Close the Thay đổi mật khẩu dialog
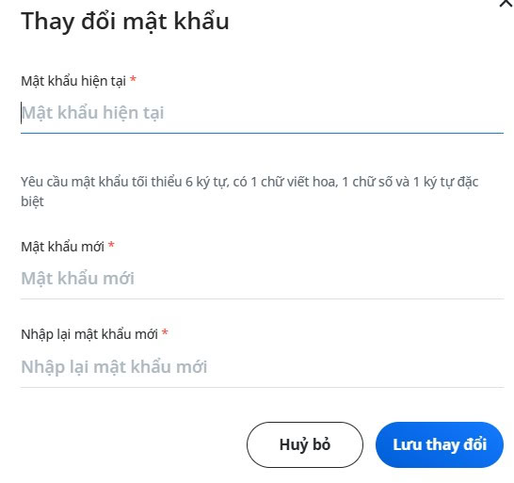The width and height of the screenshot is (514, 483). (x=506, y=3)
